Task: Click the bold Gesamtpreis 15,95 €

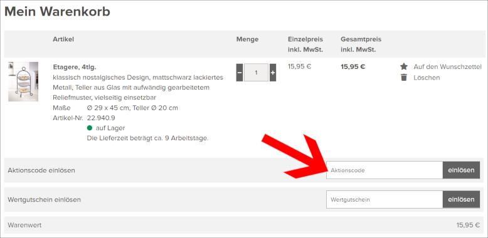Action: pos(353,66)
